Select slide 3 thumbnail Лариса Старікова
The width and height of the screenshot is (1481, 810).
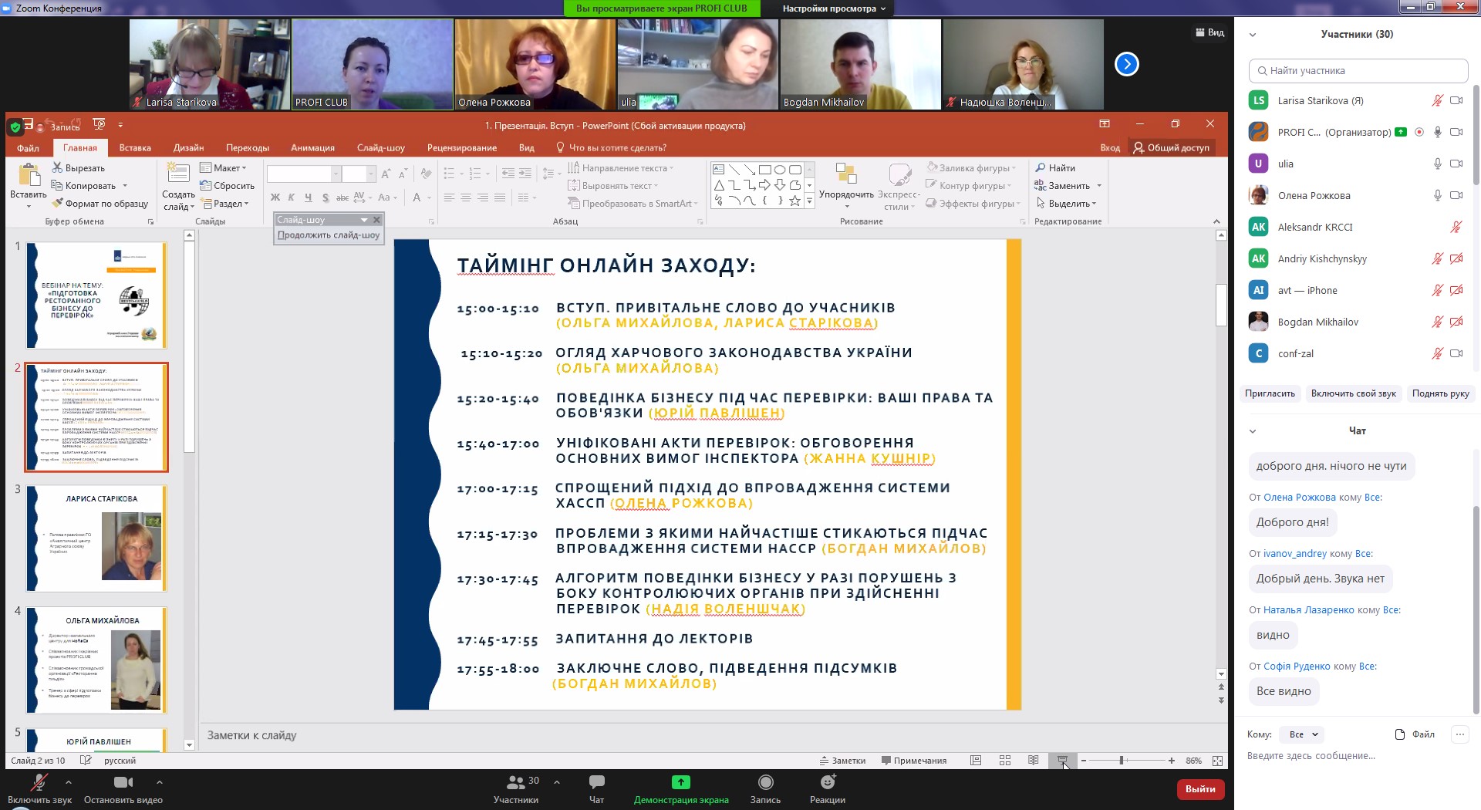click(96, 538)
